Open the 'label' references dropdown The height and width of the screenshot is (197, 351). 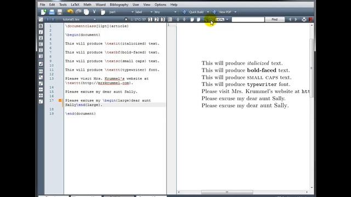pyautogui.click(x=144, y=12)
